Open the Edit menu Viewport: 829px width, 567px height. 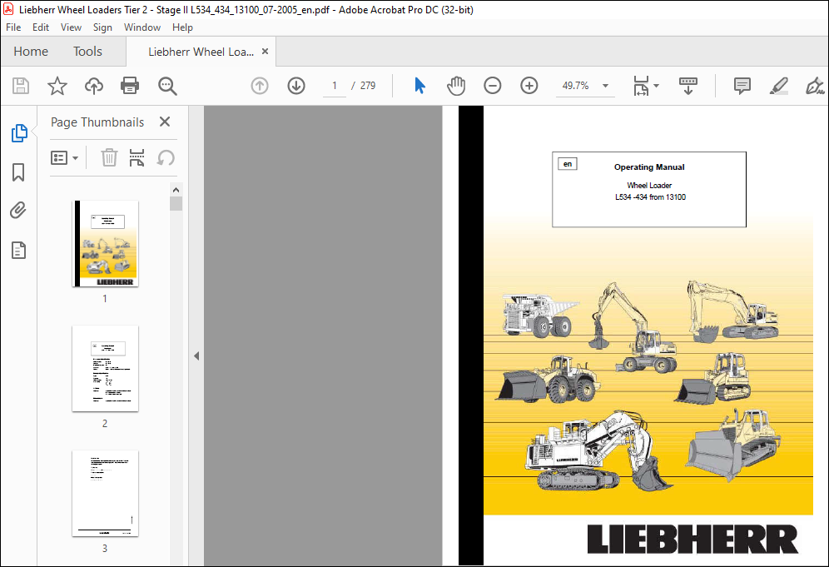41,27
